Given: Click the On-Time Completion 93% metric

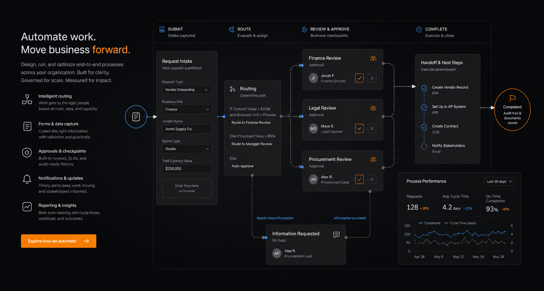Looking at the screenshot, I should 498,204.
